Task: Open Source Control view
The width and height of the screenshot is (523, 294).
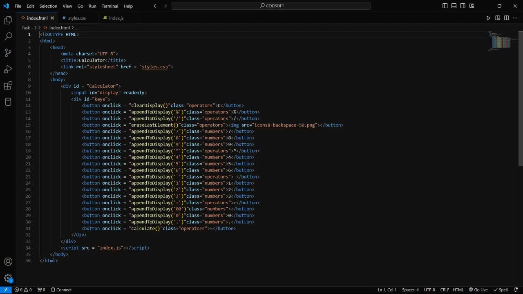Action: pos(8,53)
